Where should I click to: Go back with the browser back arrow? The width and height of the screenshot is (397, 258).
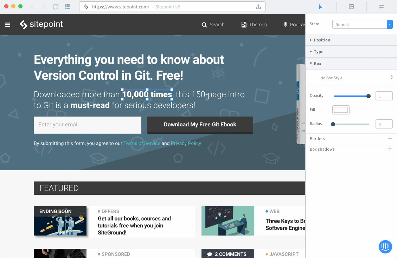[x=32, y=7]
